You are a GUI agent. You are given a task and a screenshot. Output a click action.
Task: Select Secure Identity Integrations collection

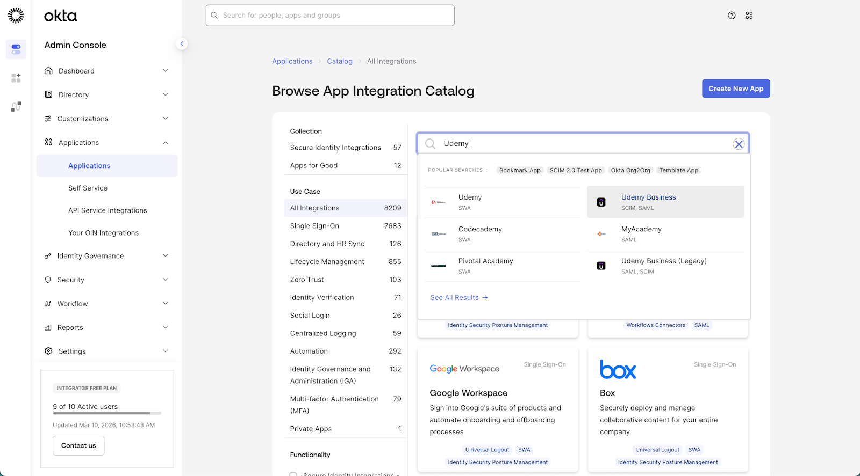[x=346, y=148]
